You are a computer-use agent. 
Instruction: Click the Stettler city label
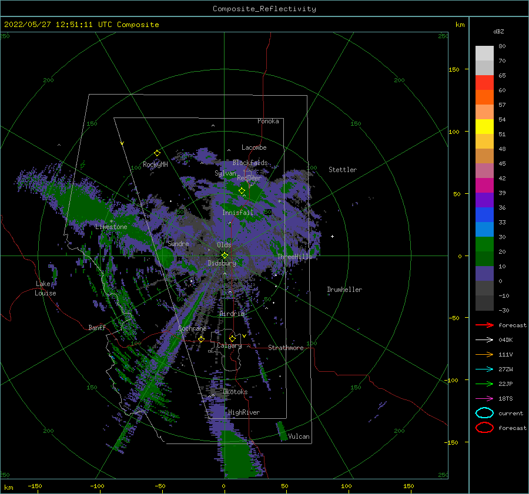[343, 170]
